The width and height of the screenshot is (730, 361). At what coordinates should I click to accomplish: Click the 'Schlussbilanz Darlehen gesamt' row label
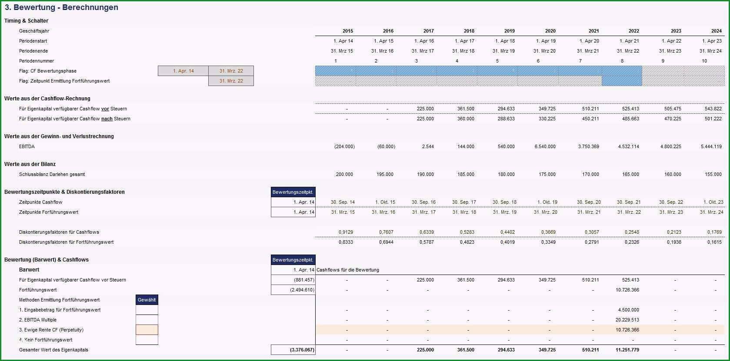tap(52, 174)
